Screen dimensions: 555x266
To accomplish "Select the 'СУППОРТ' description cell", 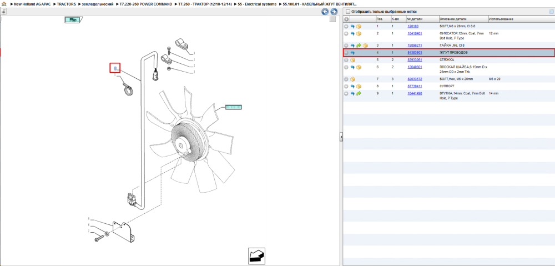I will 446,87.
